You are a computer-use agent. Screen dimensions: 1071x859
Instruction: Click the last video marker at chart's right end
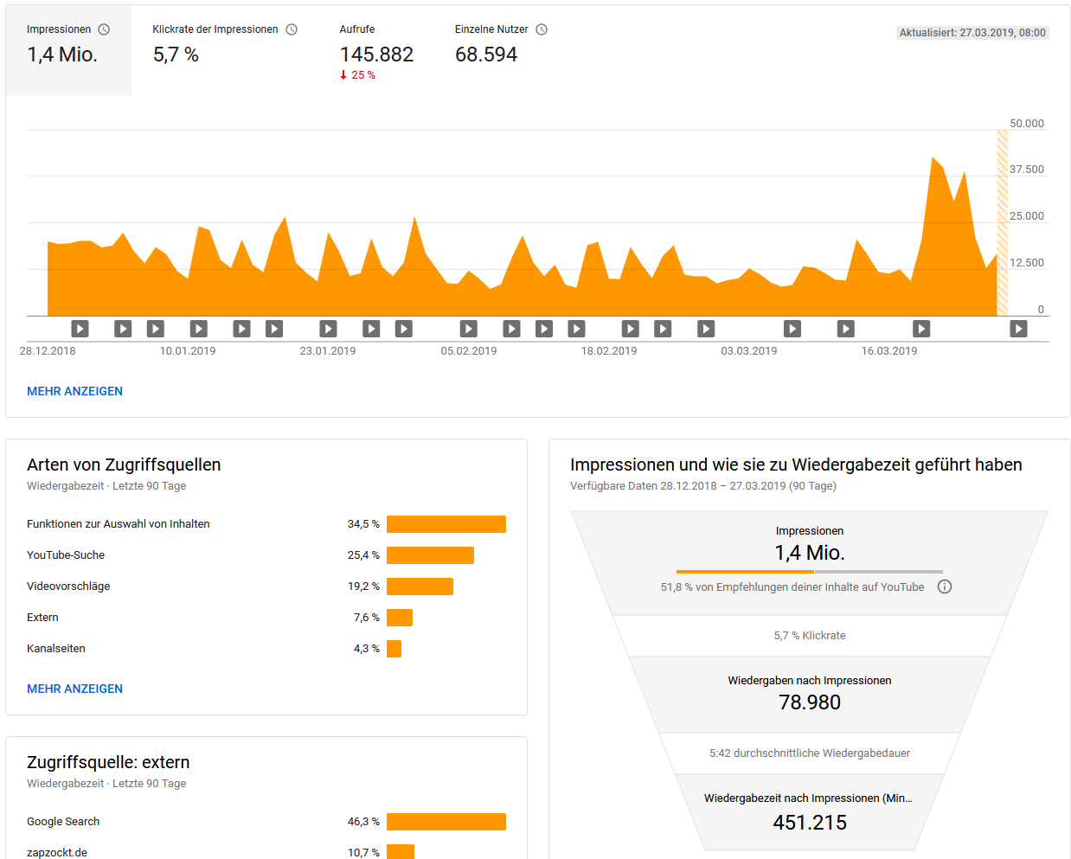click(x=1018, y=329)
